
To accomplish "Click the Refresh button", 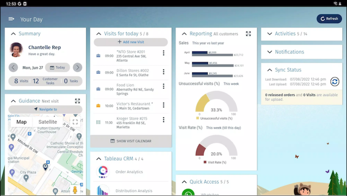I will [x=329, y=19].
